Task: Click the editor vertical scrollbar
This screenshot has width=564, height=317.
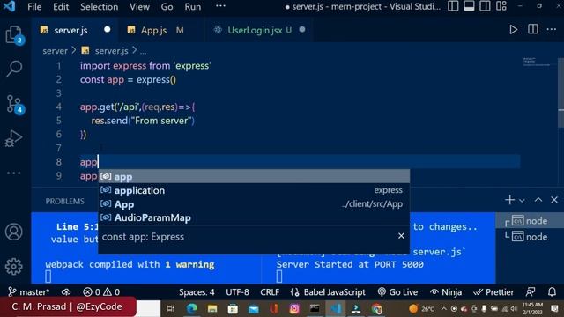Action: (x=560, y=93)
